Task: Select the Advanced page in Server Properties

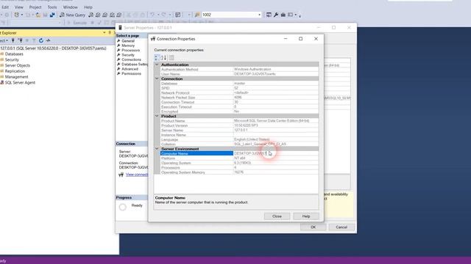Action: pyautogui.click(x=130, y=69)
